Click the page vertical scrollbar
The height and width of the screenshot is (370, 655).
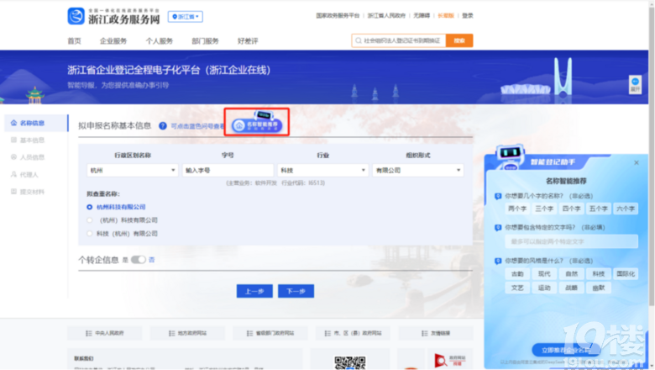coord(652,155)
